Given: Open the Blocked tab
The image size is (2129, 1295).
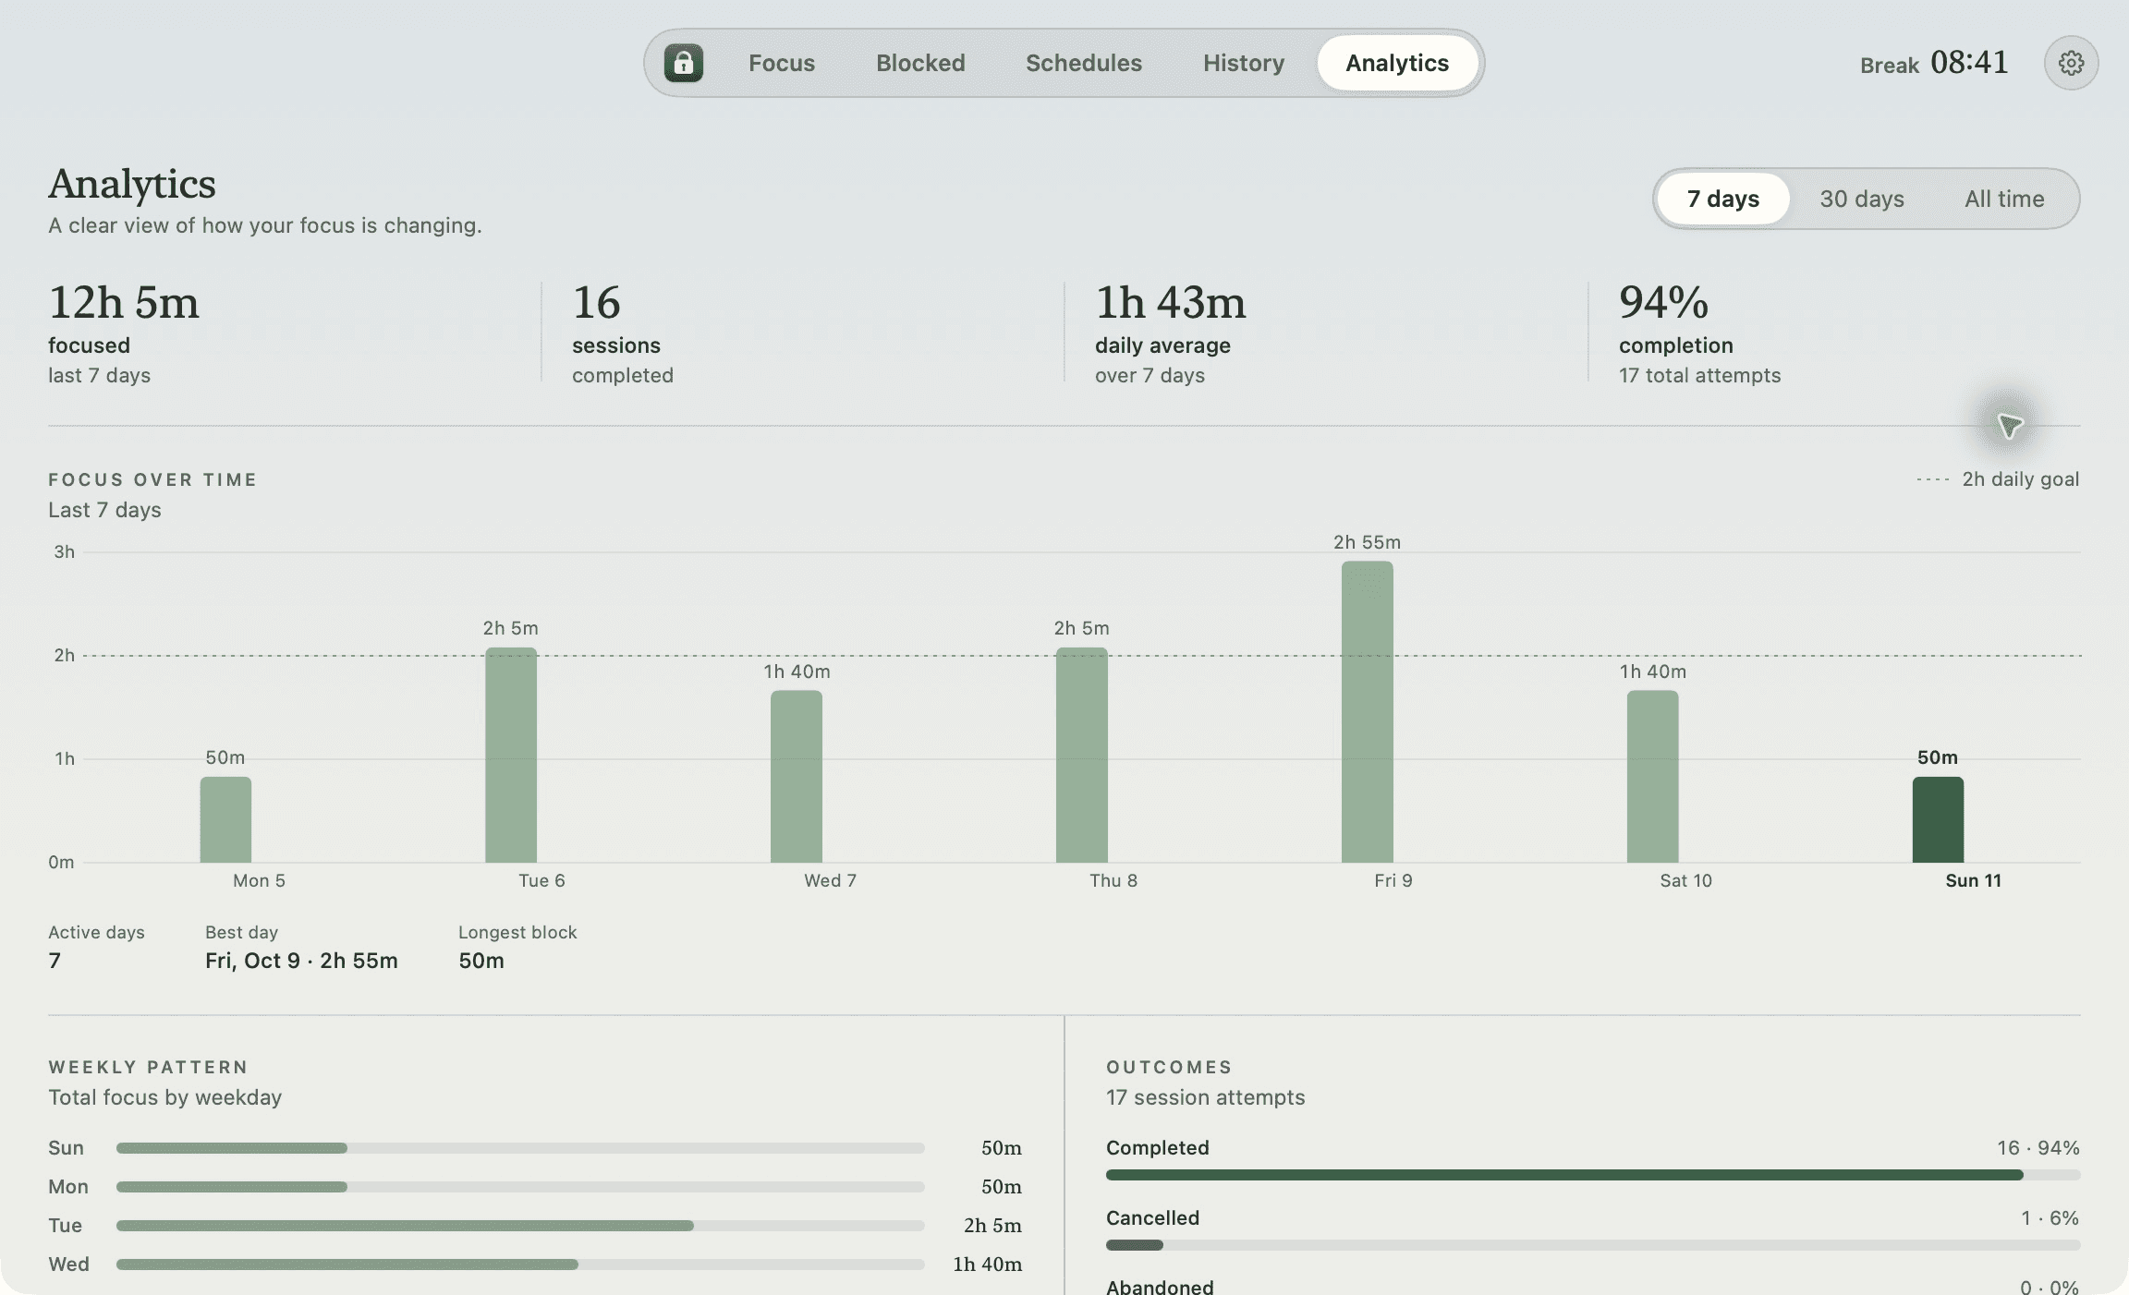Looking at the screenshot, I should [920, 63].
